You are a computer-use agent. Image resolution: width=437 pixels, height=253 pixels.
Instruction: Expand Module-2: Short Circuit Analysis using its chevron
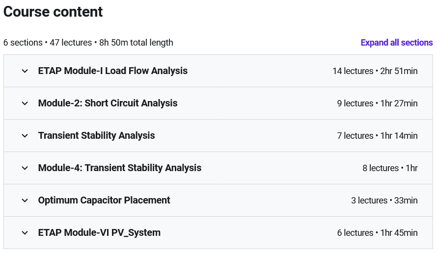coord(25,103)
